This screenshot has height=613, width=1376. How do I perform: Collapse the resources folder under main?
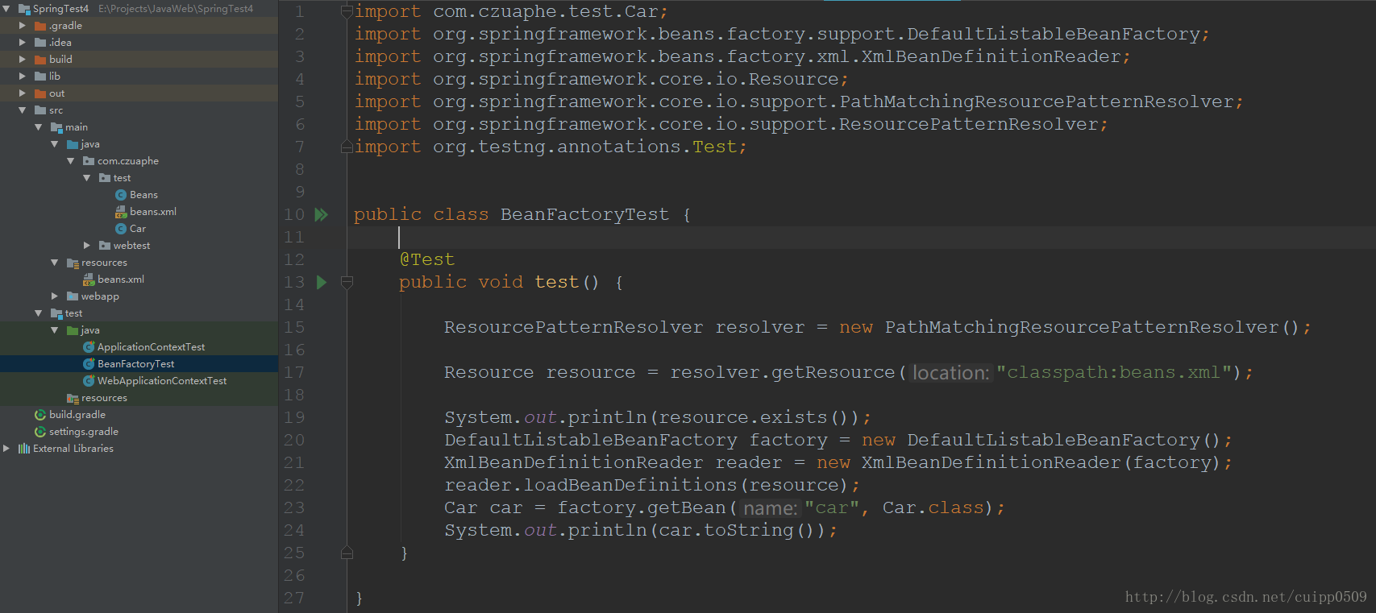coord(55,263)
